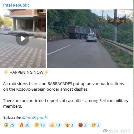Select the paragraph about air raid sirens
Viewport: 134px width, 134px height.
tap(63, 86)
